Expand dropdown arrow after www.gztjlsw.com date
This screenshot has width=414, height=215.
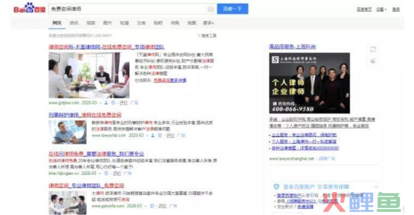tap(100, 103)
